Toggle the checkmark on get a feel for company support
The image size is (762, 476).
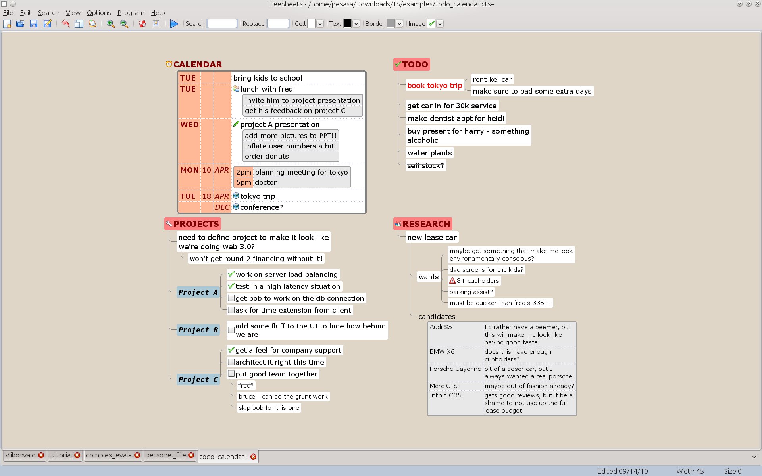coord(231,350)
